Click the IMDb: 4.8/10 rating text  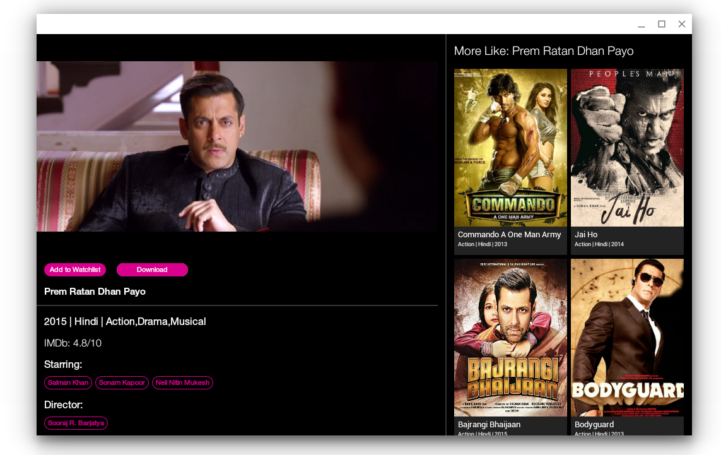pos(73,343)
